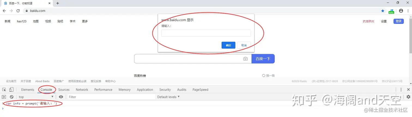Show the console sidebar icon
412x117 pixels.
click(x=4, y=97)
